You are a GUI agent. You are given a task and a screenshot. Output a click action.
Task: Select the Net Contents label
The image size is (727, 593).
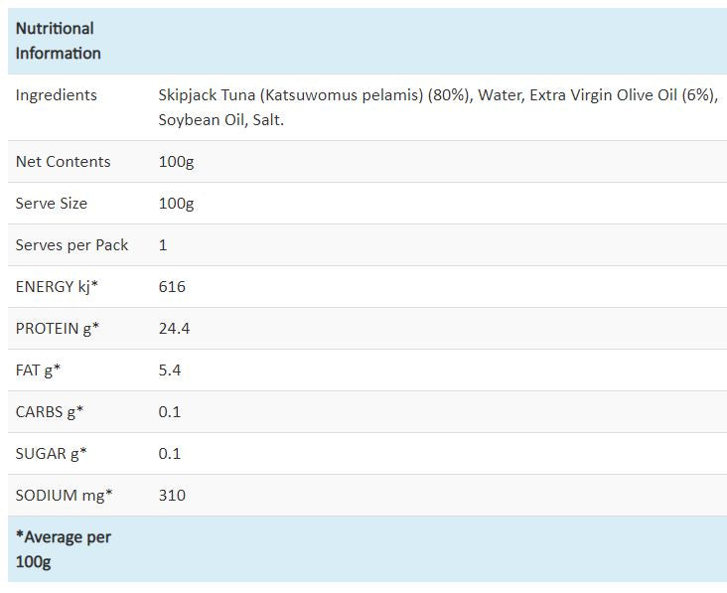[63, 161]
